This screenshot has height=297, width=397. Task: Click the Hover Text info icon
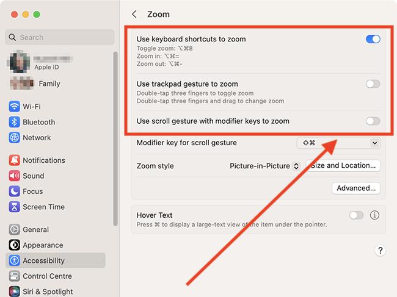(375, 215)
